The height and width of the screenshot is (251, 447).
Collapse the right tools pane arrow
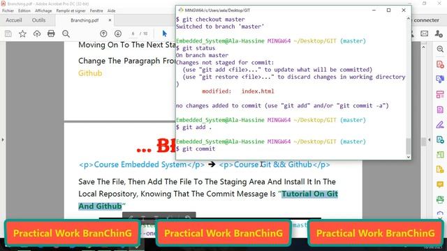(x=430, y=139)
